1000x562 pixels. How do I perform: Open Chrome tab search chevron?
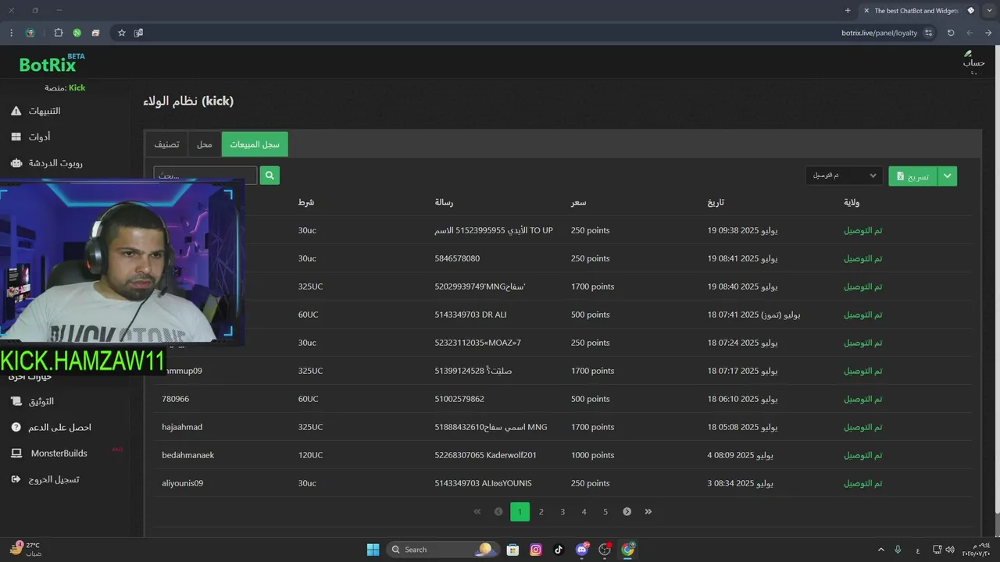(x=990, y=10)
